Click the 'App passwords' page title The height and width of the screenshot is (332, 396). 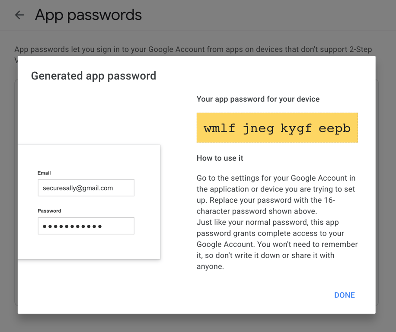[x=88, y=15]
